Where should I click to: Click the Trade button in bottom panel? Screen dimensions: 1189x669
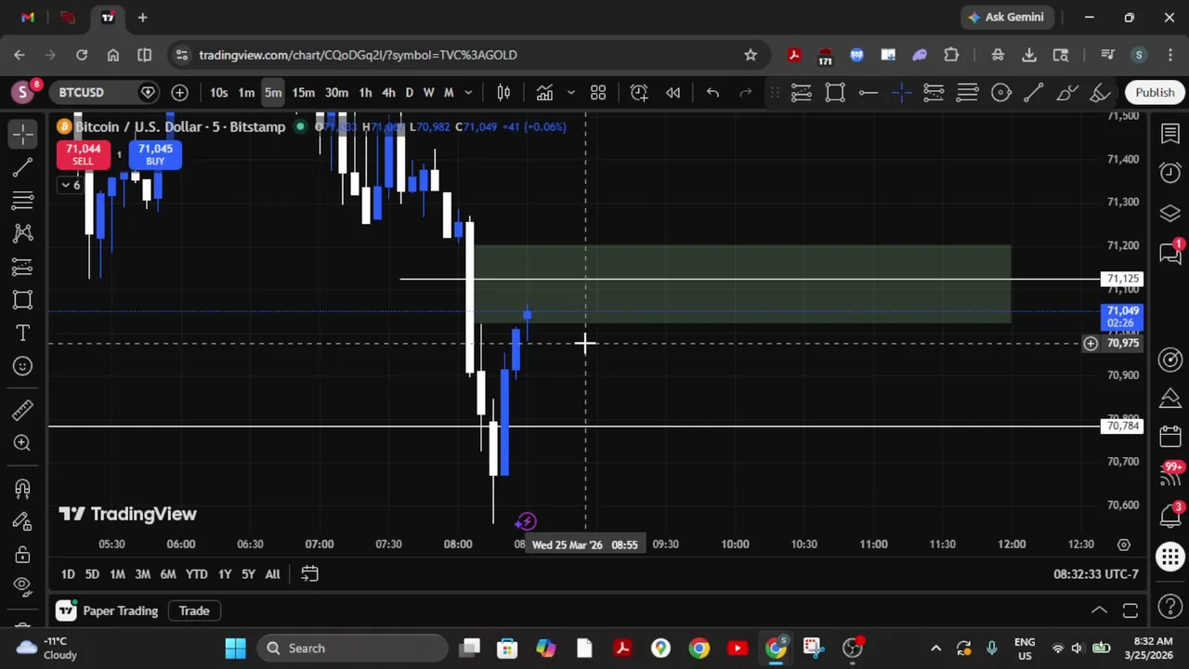(194, 610)
